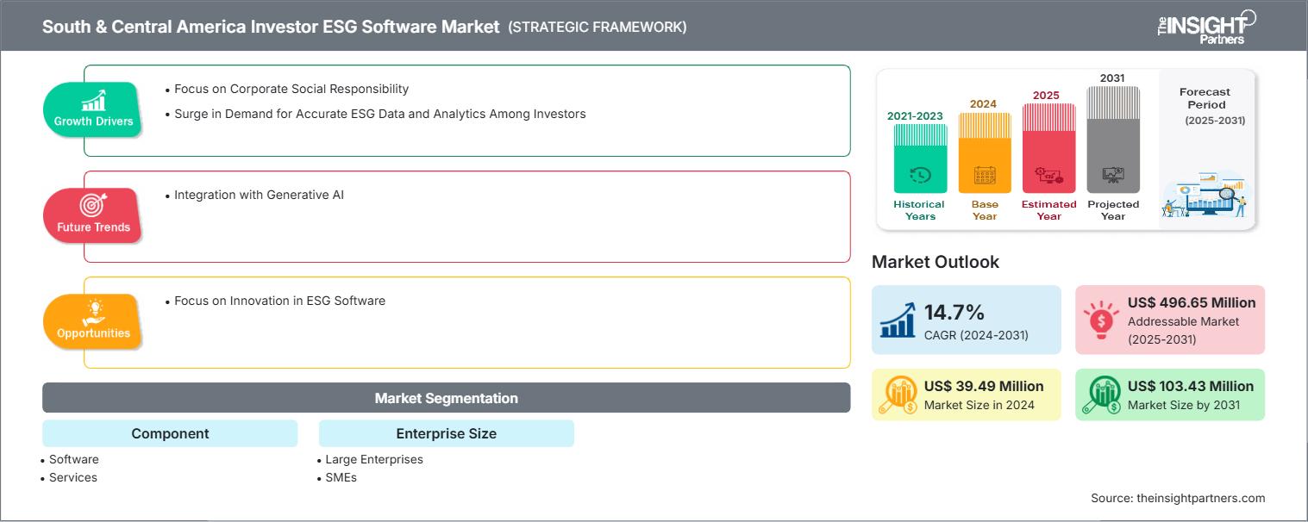Viewport: 1308px width, 522px height.
Task: Click the CAGR growth arrow icon
Action: pyautogui.click(x=897, y=319)
